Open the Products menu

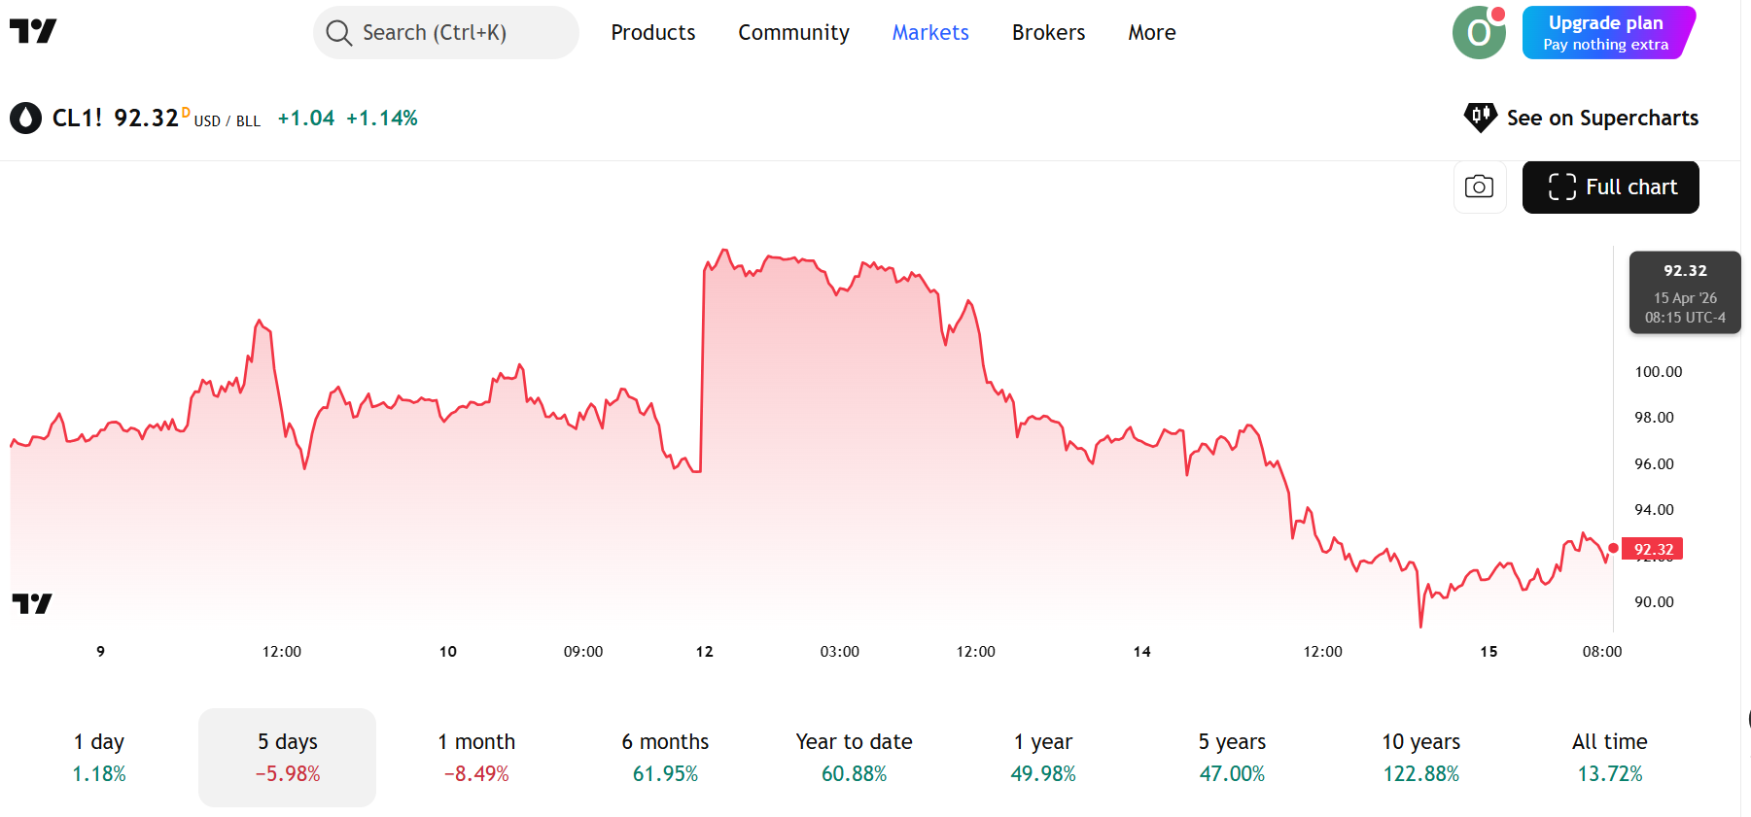(652, 33)
